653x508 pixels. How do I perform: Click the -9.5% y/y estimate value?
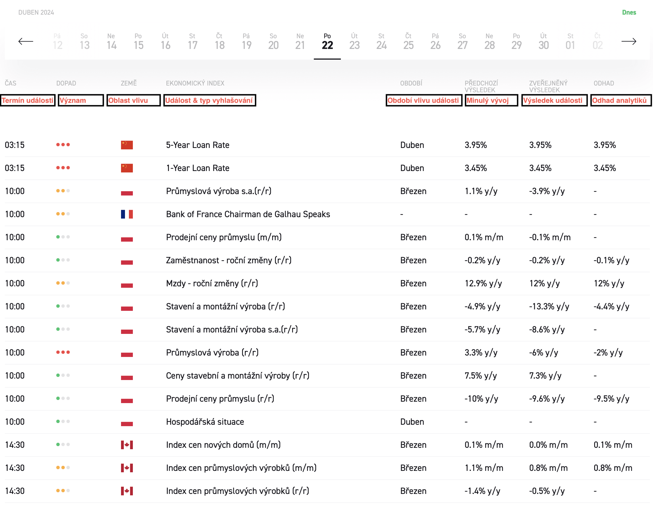611,399
